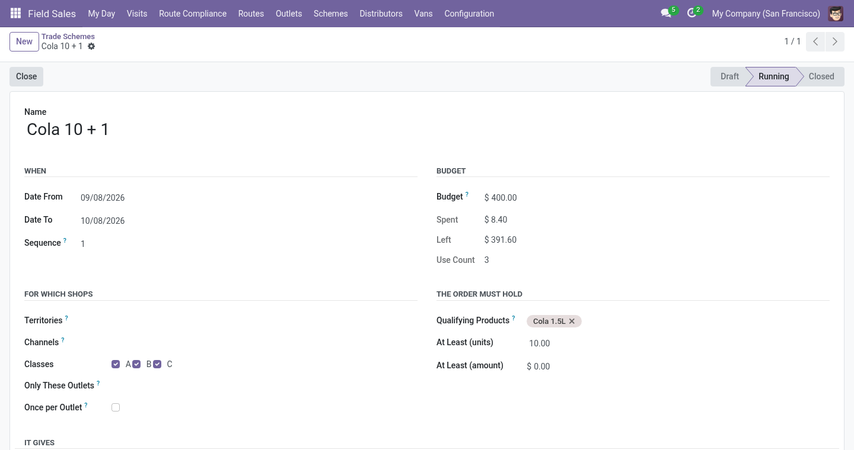Click the user avatar icon
The width and height of the screenshot is (854, 450).
[836, 13]
